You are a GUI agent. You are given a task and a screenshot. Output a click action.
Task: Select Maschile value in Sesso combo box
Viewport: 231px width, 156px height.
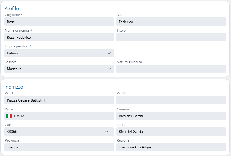[x=14, y=69]
